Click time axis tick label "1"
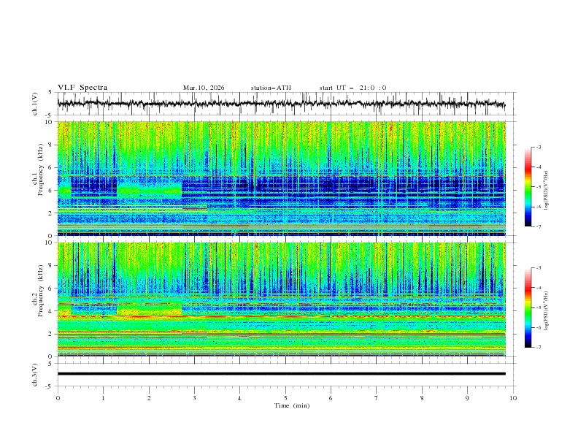This screenshot has width=578, height=447. [x=103, y=398]
